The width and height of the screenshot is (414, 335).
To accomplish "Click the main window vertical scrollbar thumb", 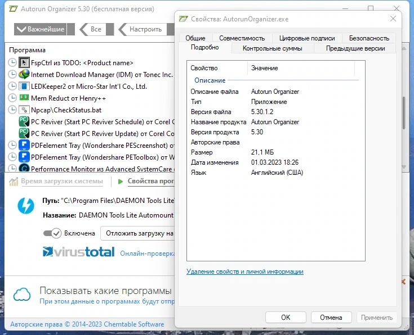I will tap(404, 113).
